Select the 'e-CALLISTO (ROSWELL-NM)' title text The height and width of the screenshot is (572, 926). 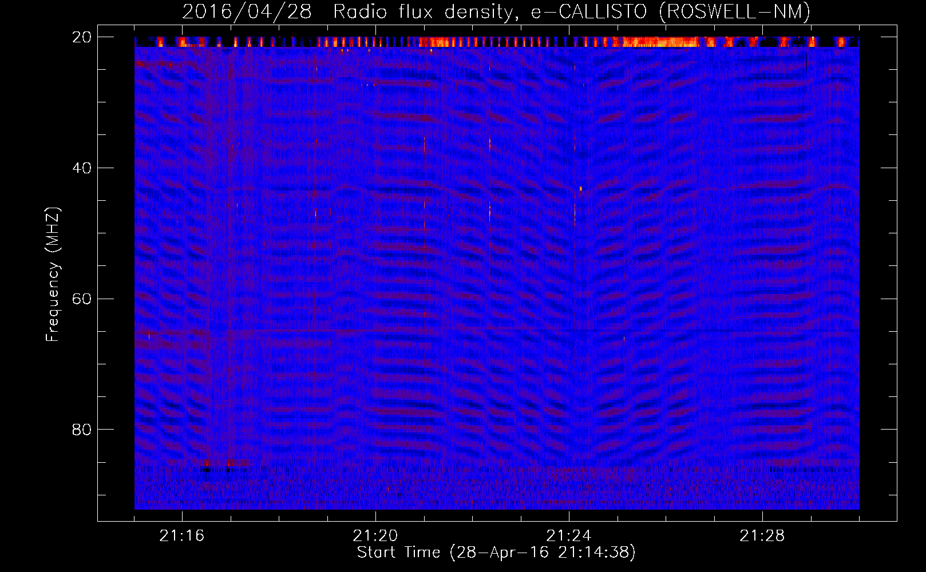pos(671,11)
